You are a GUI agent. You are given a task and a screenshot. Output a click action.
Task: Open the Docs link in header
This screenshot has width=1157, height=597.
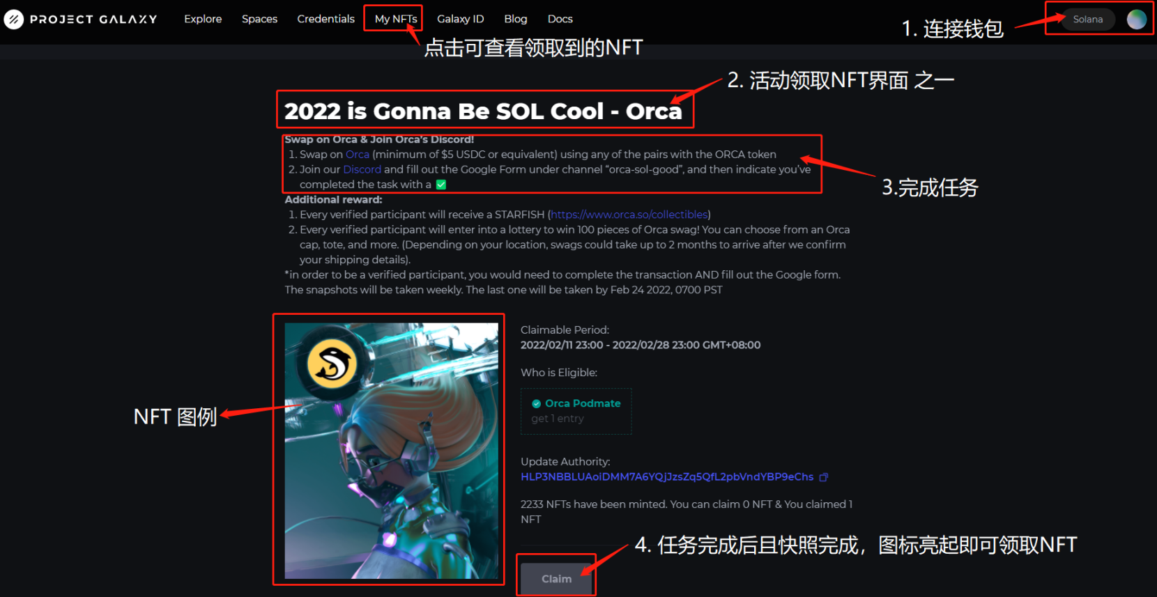[x=560, y=19]
